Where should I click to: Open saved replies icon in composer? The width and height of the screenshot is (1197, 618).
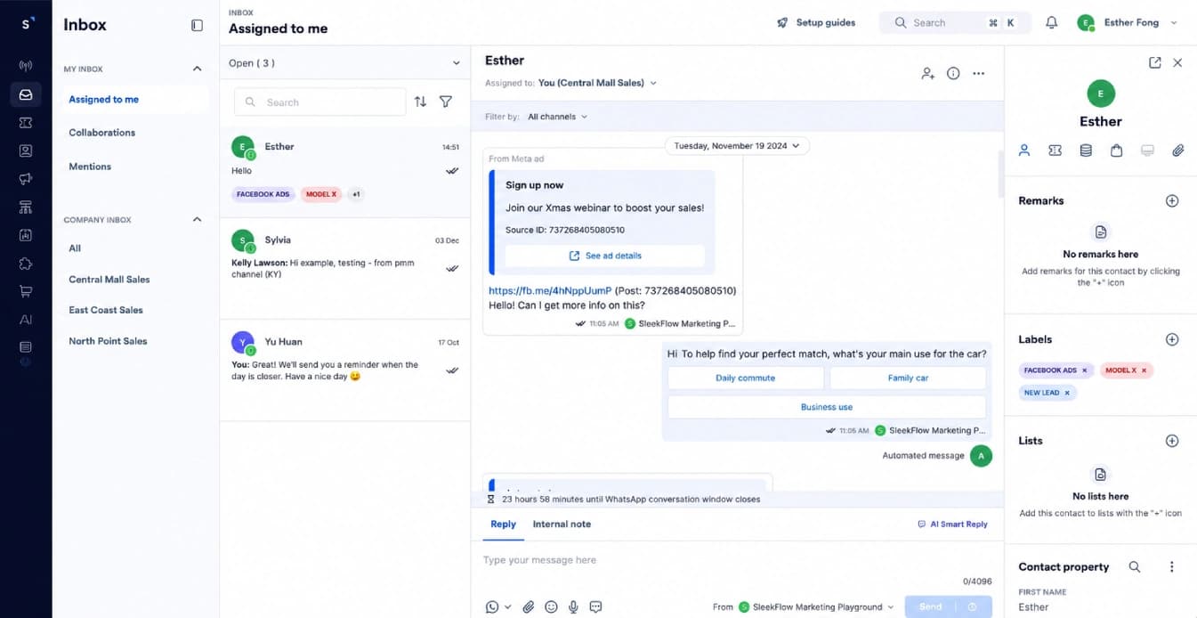point(596,606)
